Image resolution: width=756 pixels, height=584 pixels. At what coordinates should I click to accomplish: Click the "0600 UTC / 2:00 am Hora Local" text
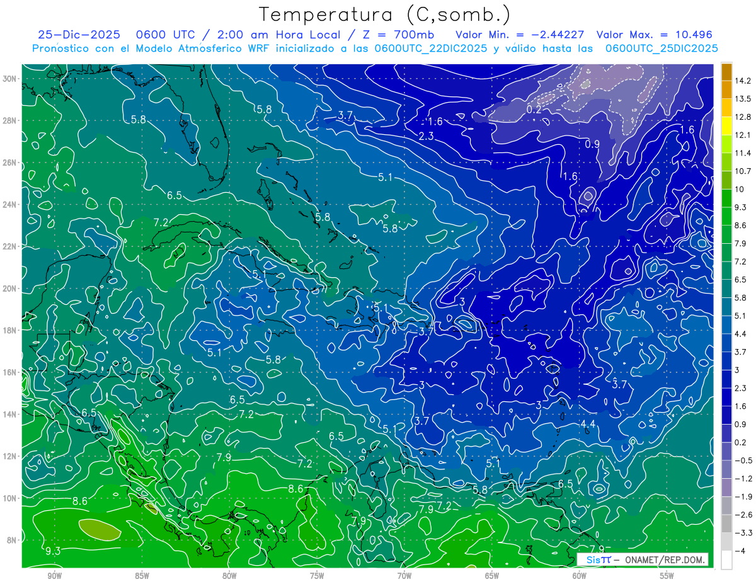tap(241, 35)
